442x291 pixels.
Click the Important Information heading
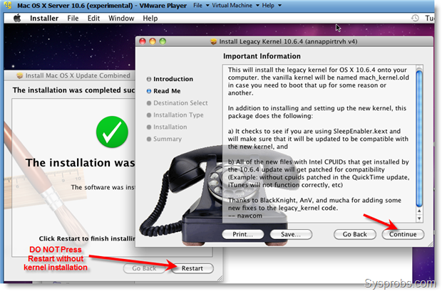pyautogui.click(x=262, y=56)
